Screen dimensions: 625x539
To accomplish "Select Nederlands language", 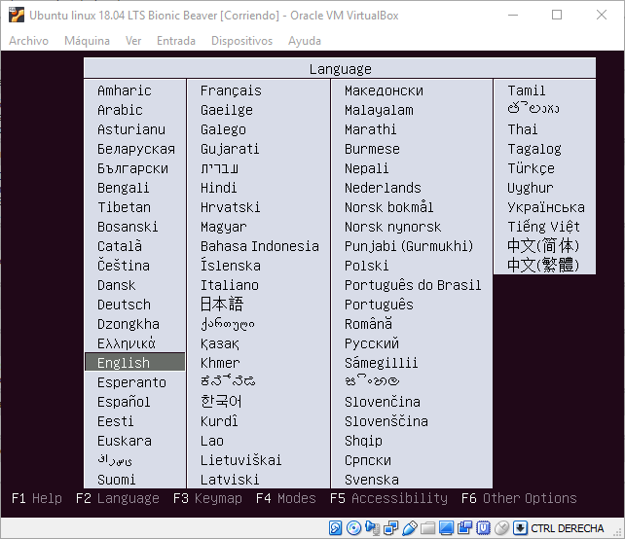I will 383,188.
